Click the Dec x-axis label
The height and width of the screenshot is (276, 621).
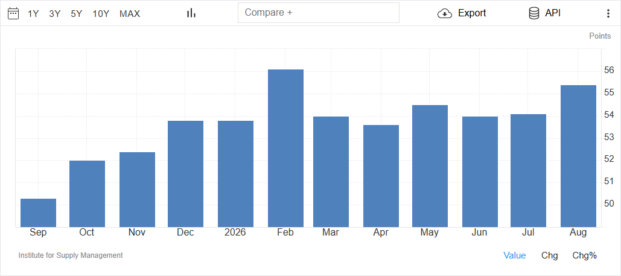point(185,233)
